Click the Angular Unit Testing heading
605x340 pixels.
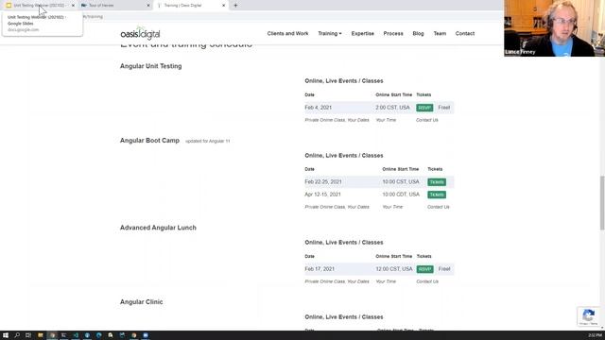tap(151, 66)
